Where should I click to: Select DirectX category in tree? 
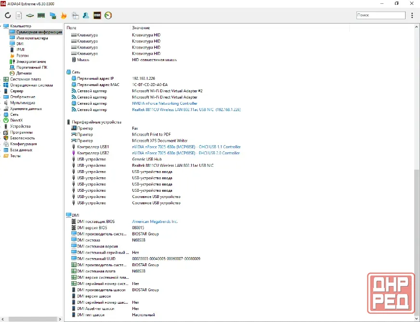(x=16, y=120)
